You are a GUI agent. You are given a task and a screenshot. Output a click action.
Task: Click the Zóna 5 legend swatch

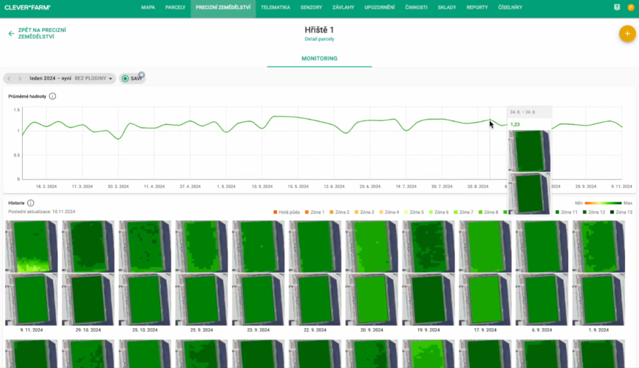[406, 212]
